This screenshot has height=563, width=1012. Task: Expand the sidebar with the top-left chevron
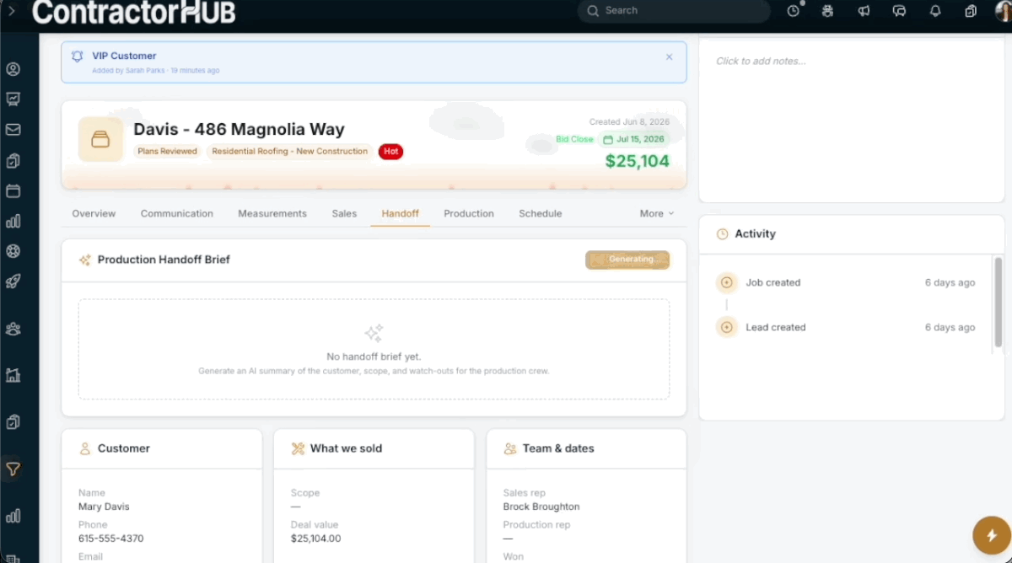click(13, 12)
